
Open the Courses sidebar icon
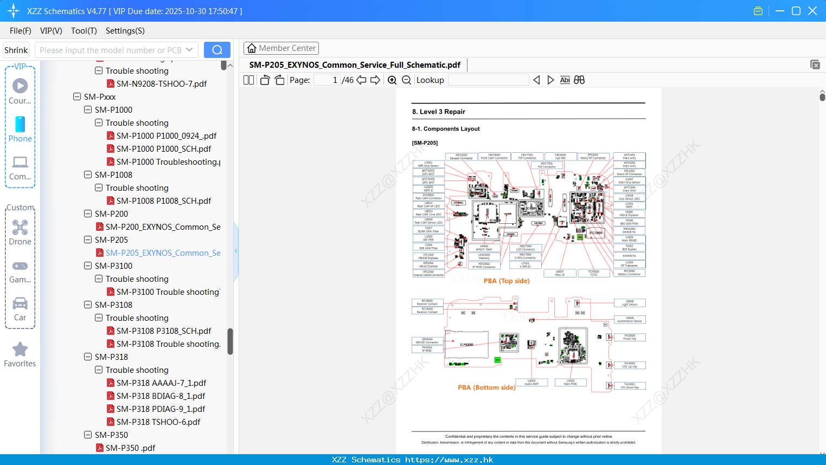point(20,91)
